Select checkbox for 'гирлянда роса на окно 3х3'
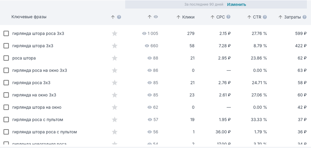The height and width of the screenshot is (148, 311). pyautogui.click(x=6, y=70)
